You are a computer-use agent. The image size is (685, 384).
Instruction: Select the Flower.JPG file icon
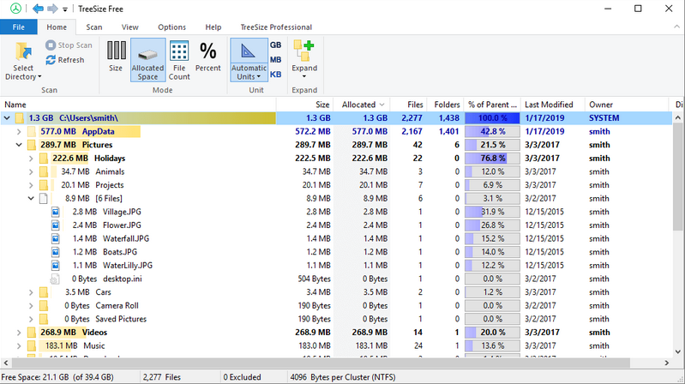pos(56,225)
